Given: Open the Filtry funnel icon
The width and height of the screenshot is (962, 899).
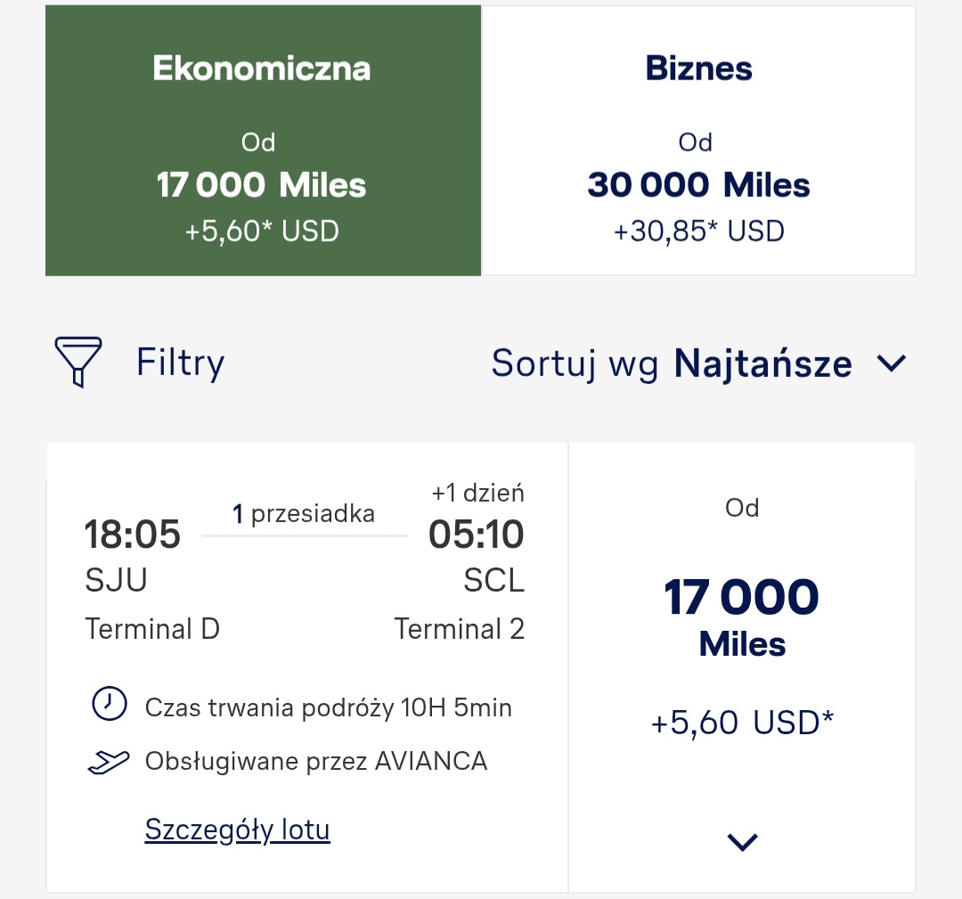Looking at the screenshot, I should coord(77,362).
